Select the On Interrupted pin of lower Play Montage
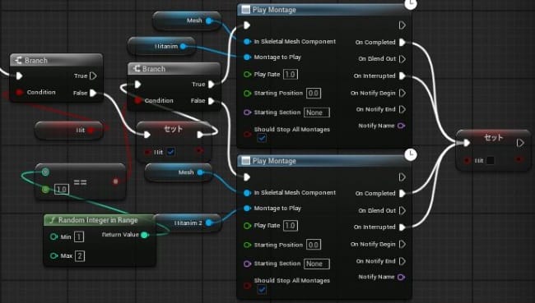This screenshot has width=535, height=303. point(402,227)
